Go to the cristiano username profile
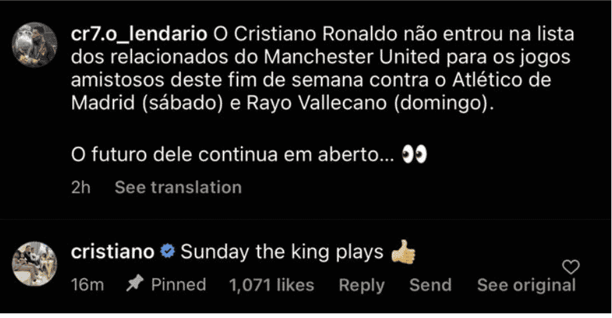Screen dimensions: 612x318 [x=112, y=253]
